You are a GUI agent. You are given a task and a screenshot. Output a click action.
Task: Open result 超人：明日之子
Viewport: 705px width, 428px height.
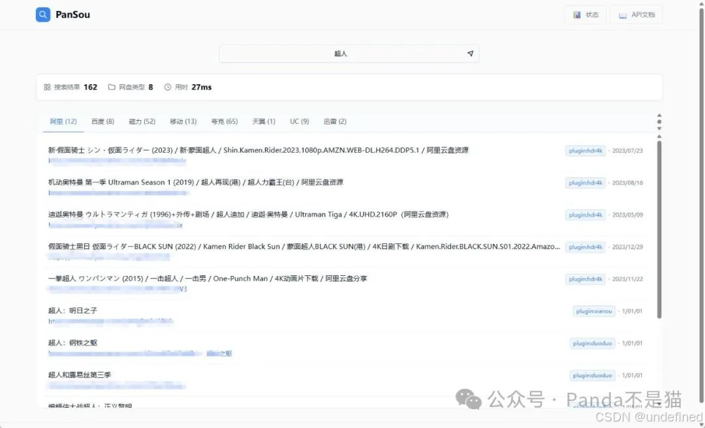[x=72, y=311]
